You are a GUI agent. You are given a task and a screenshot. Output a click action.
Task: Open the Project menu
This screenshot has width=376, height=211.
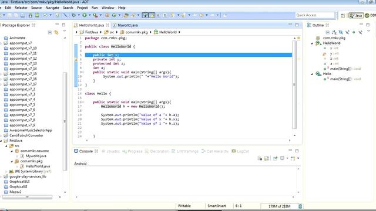coord(82,8)
